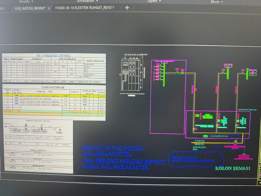Open the Block panel dropdown
Viewport: 261px width, 196px height.
point(217,2)
